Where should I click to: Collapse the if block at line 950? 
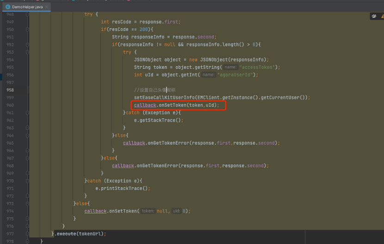coord(27,30)
